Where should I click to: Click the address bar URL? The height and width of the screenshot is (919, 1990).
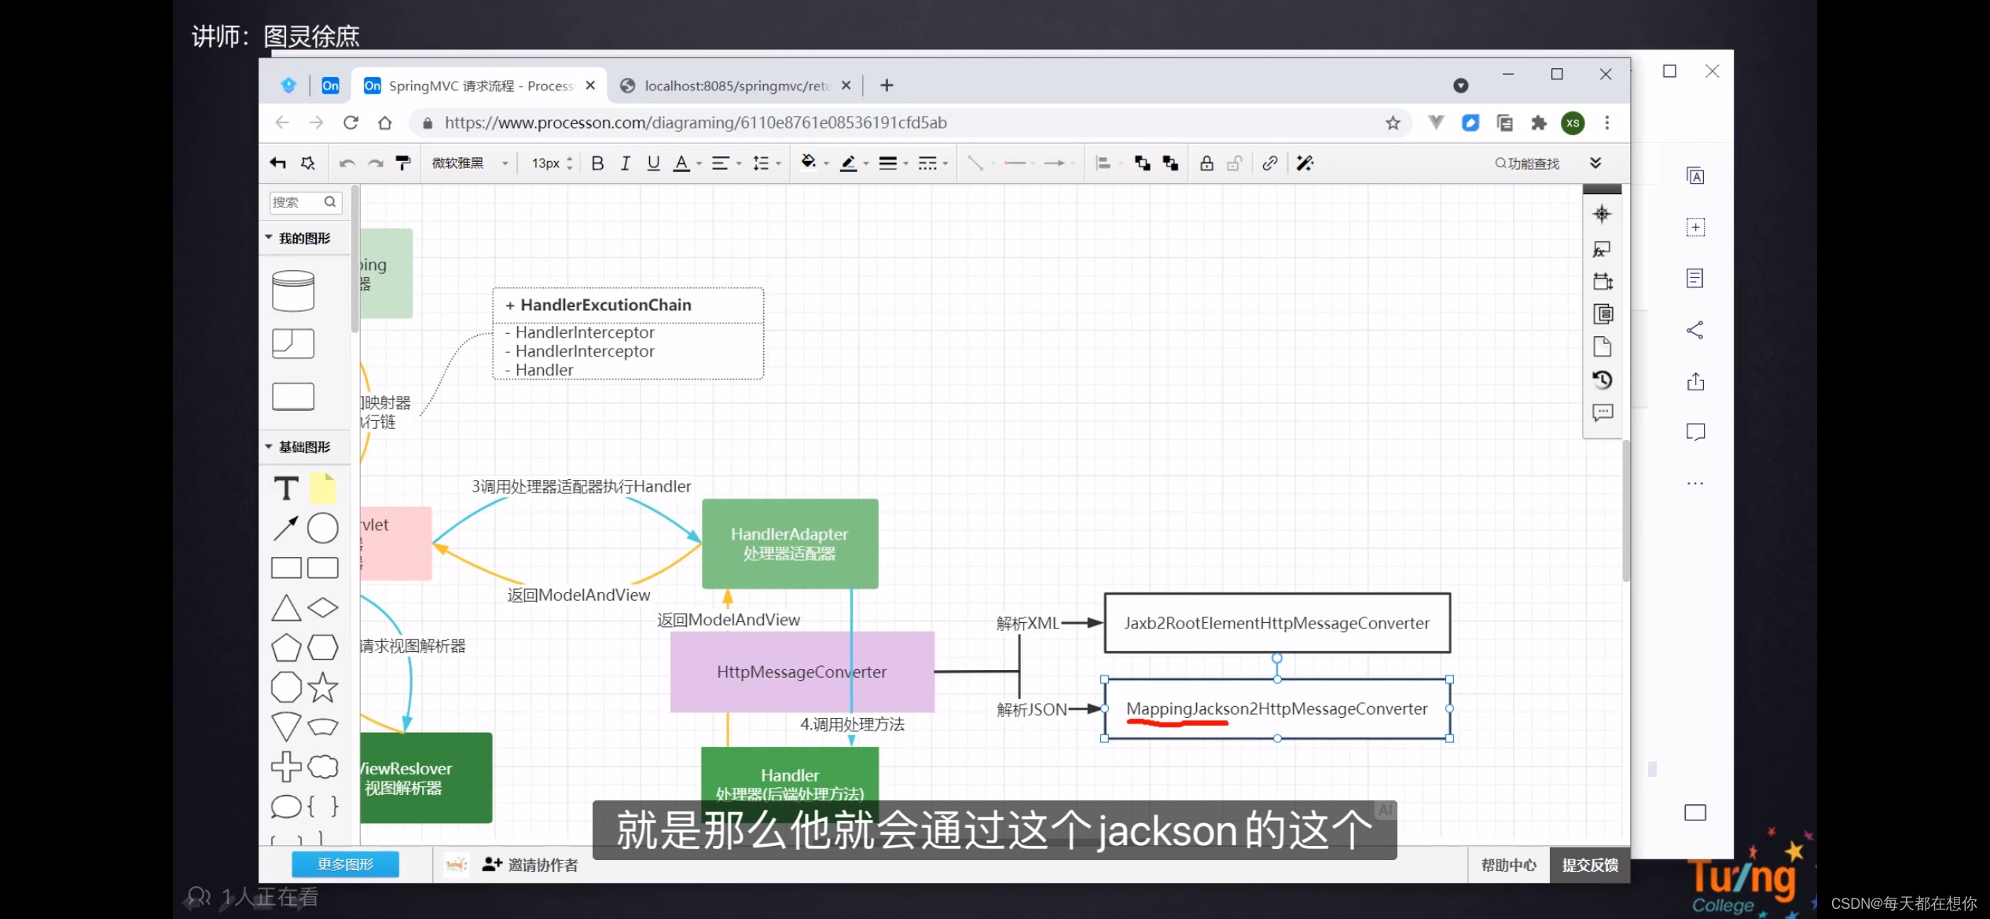pyautogui.click(x=696, y=123)
